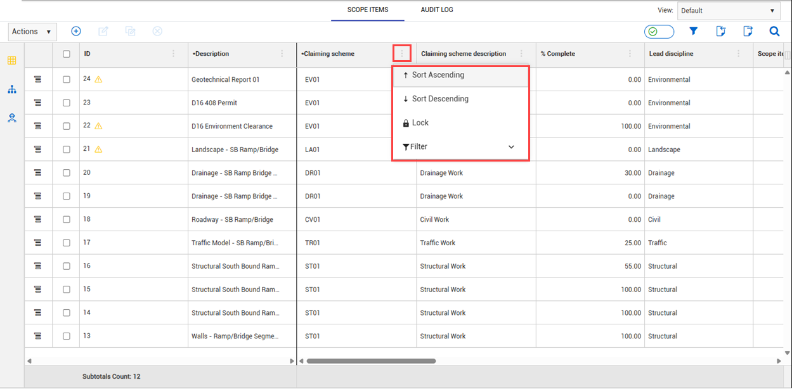792x389 pixels.
Task: Check the checkbox for row ID 22
Action: tap(67, 126)
